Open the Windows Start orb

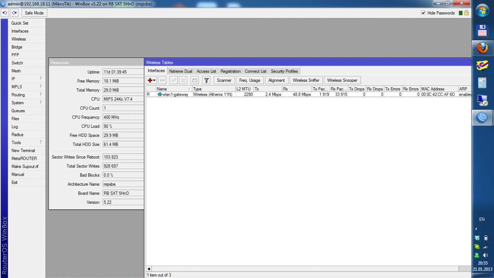coord(482,10)
